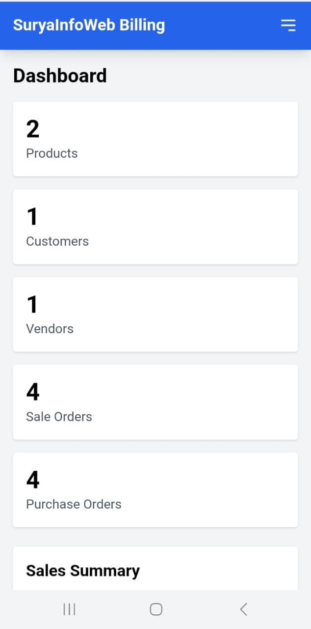The width and height of the screenshot is (311, 629).
Task: Open the Purchase Orders card
Action: tap(155, 489)
